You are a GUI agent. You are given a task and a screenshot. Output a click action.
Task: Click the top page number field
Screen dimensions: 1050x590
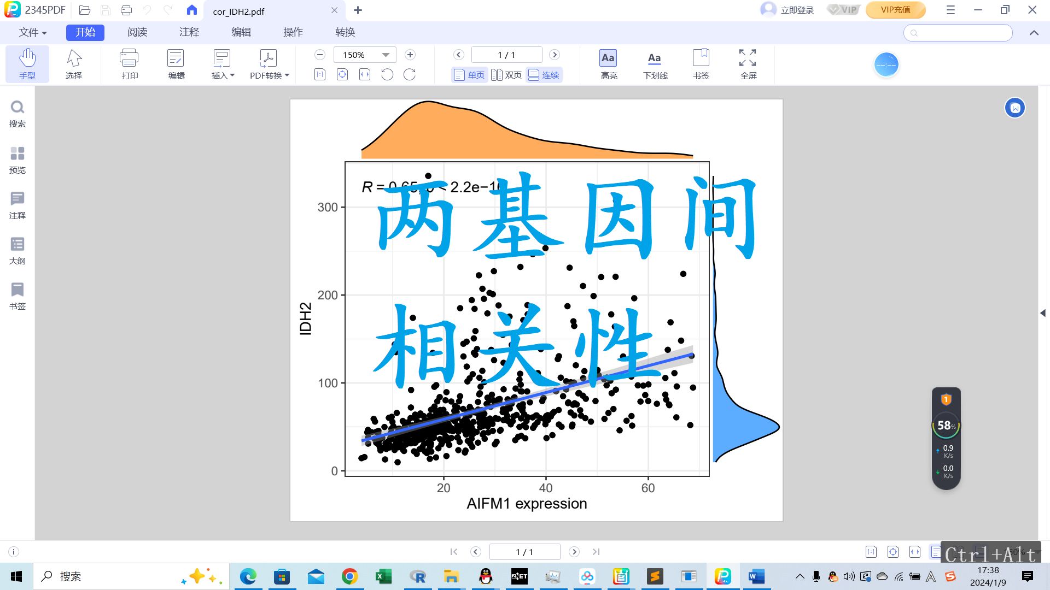tap(506, 55)
